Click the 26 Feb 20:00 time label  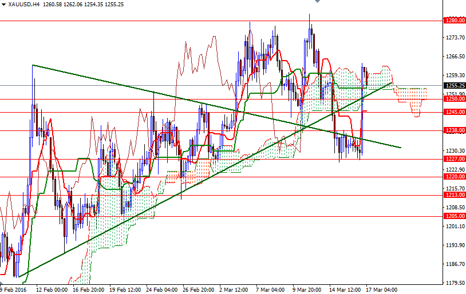click(x=198, y=289)
